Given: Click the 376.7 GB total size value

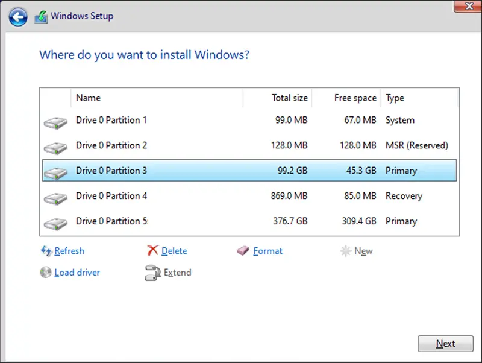Looking at the screenshot, I should (x=290, y=221).
